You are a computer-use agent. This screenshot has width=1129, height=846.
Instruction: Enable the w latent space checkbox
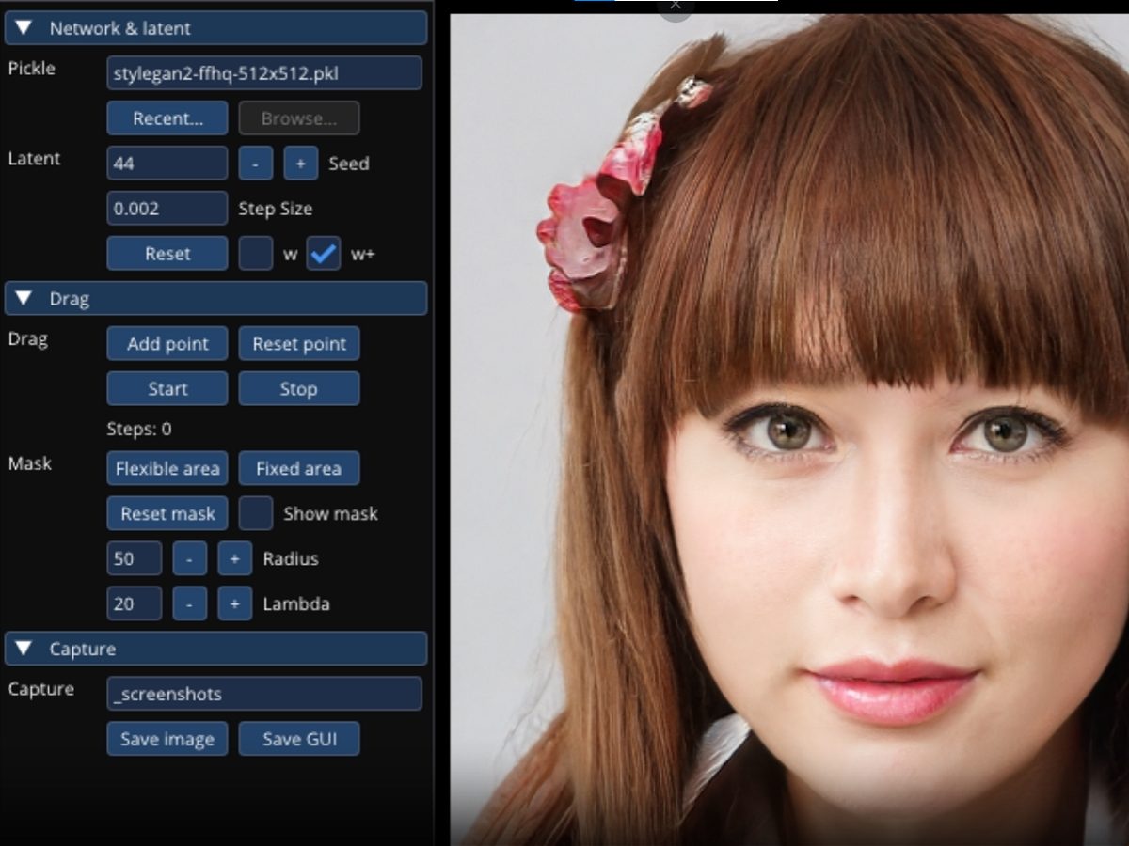click(x=255, y=254)
